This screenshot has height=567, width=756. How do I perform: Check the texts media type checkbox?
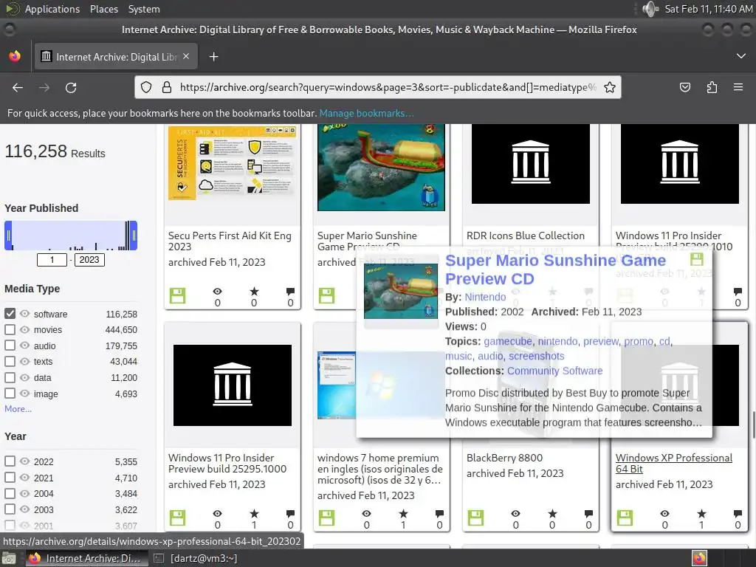(10, 361)
